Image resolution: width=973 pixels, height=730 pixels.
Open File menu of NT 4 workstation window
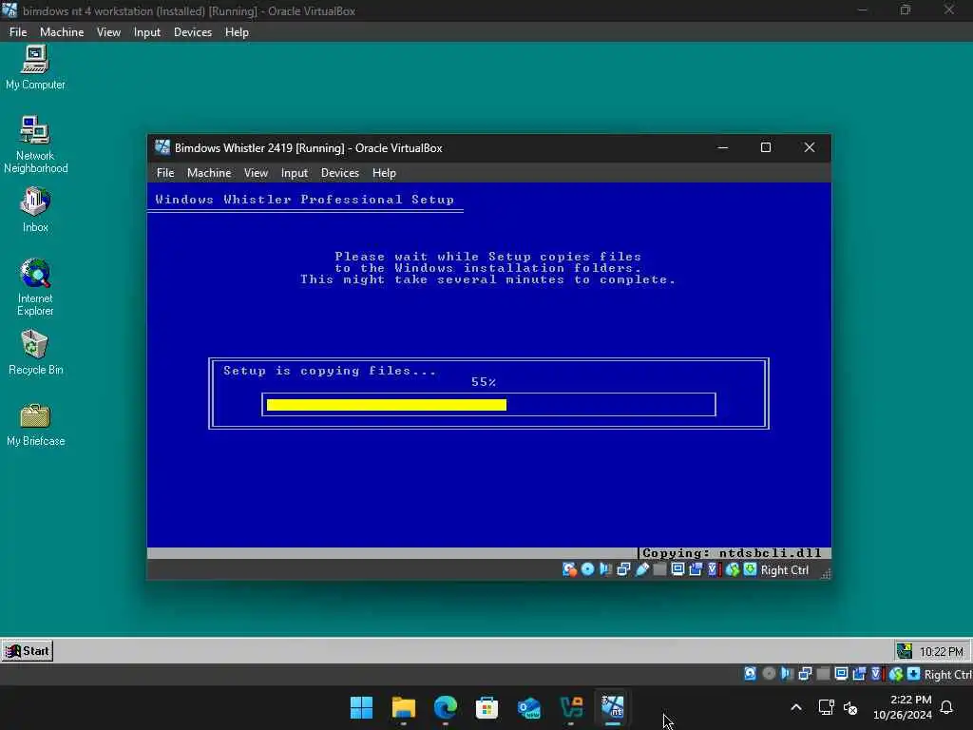(x=18, y=32)
